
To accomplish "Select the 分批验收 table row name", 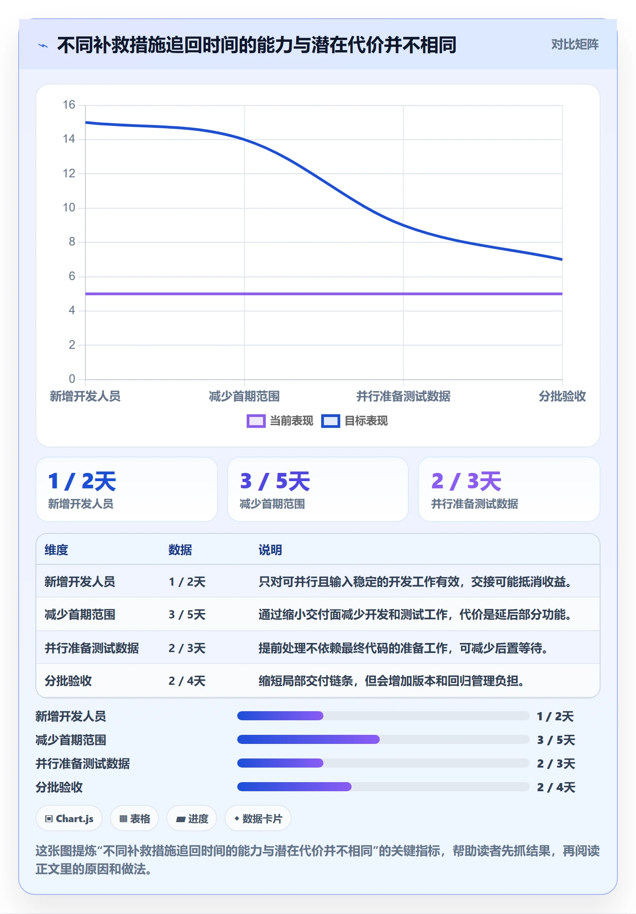I will [x=68, y=681].
